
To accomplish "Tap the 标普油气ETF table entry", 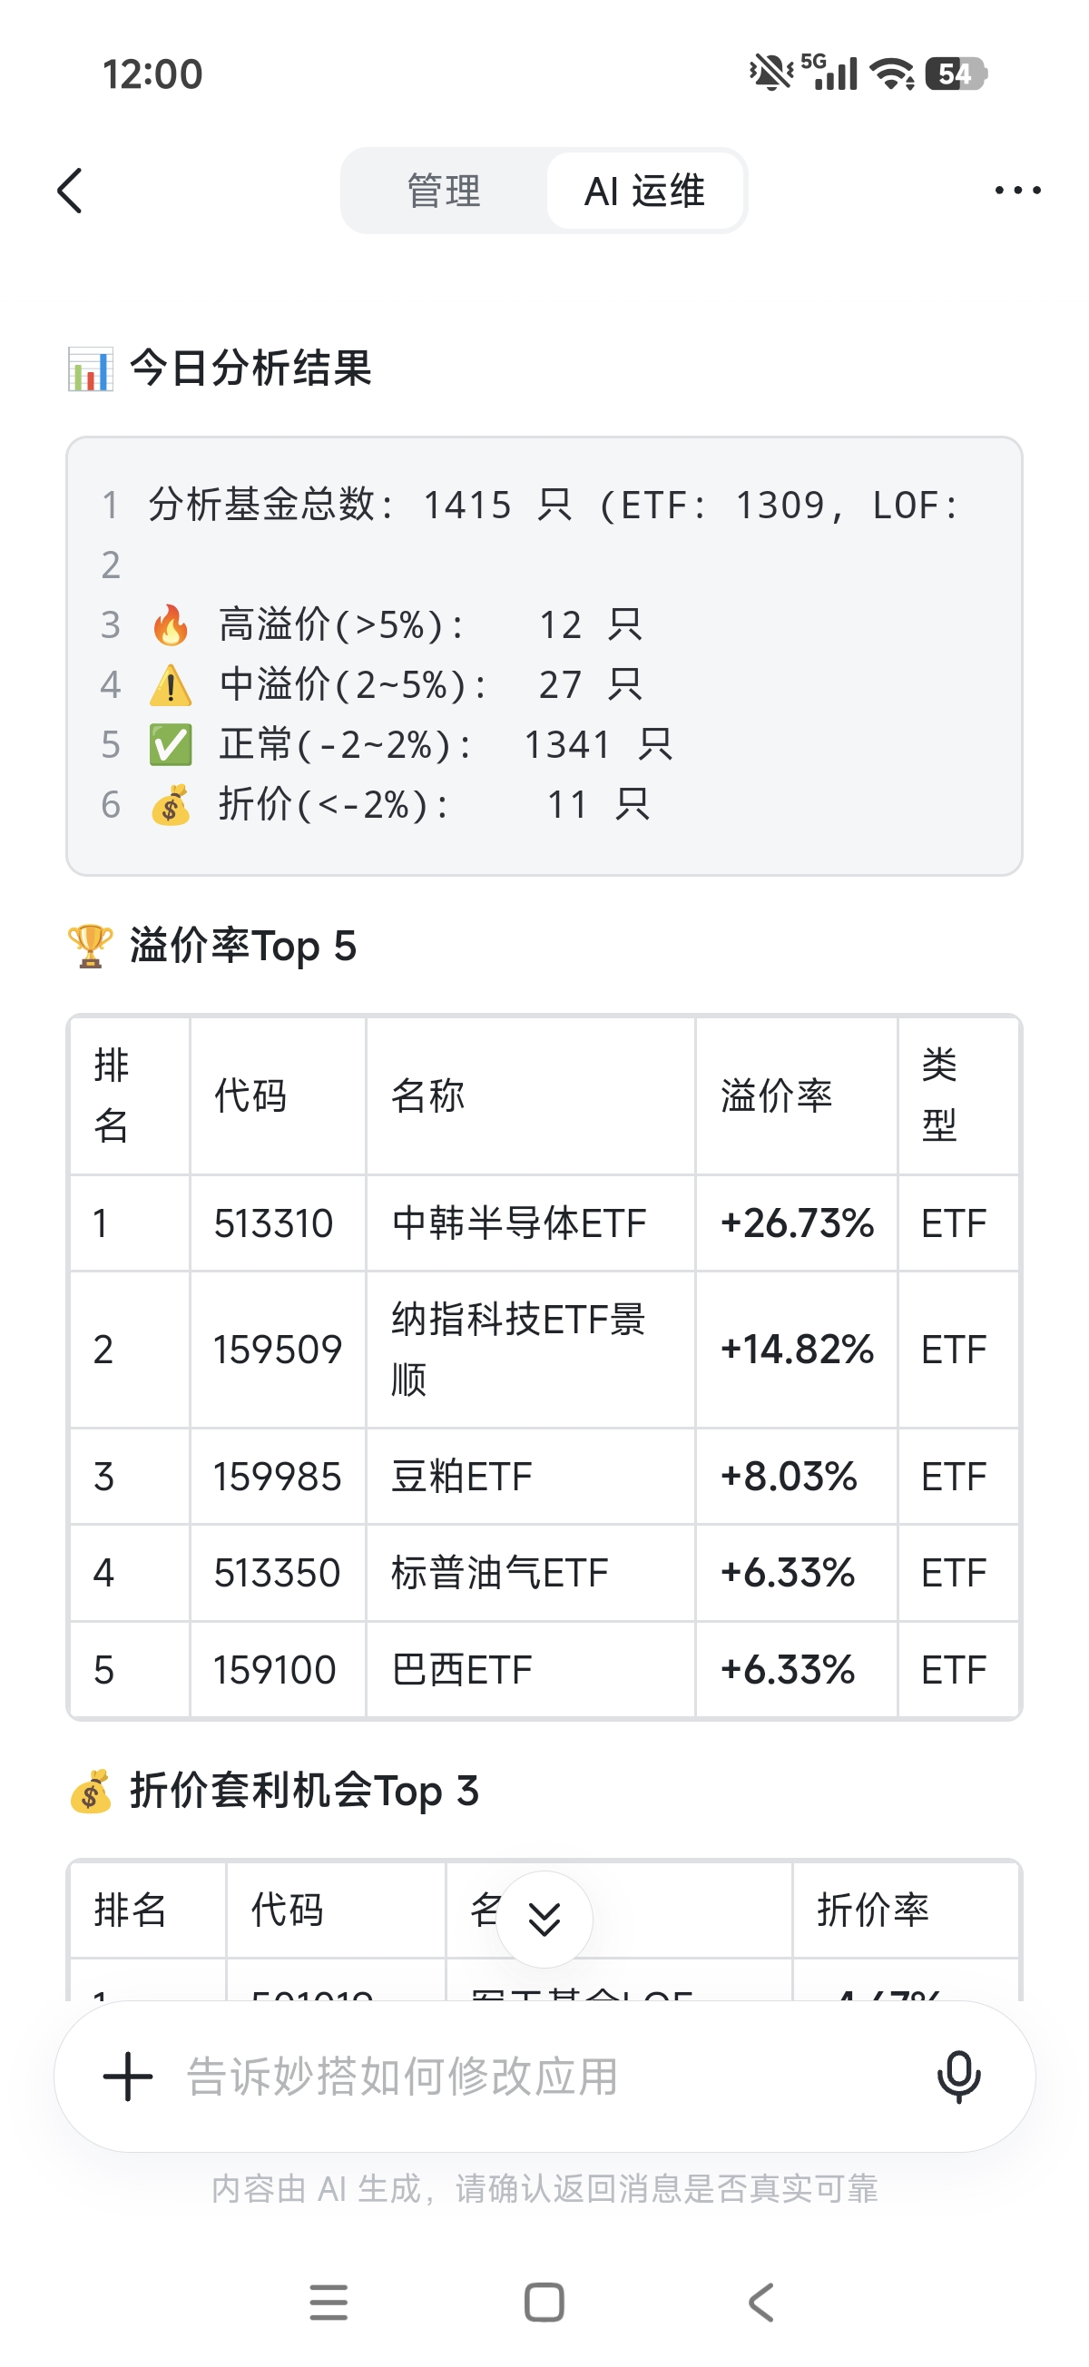I will point(500,1573).
